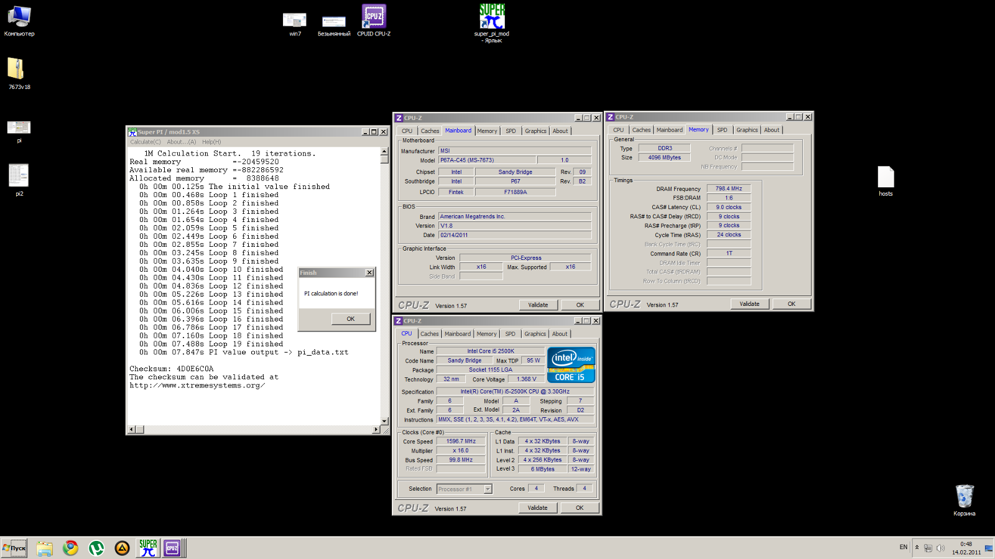Image resolution: width=995 pixels, height=559 pixels.
Task: Click the EN language indicator
Action: point(904,547)
